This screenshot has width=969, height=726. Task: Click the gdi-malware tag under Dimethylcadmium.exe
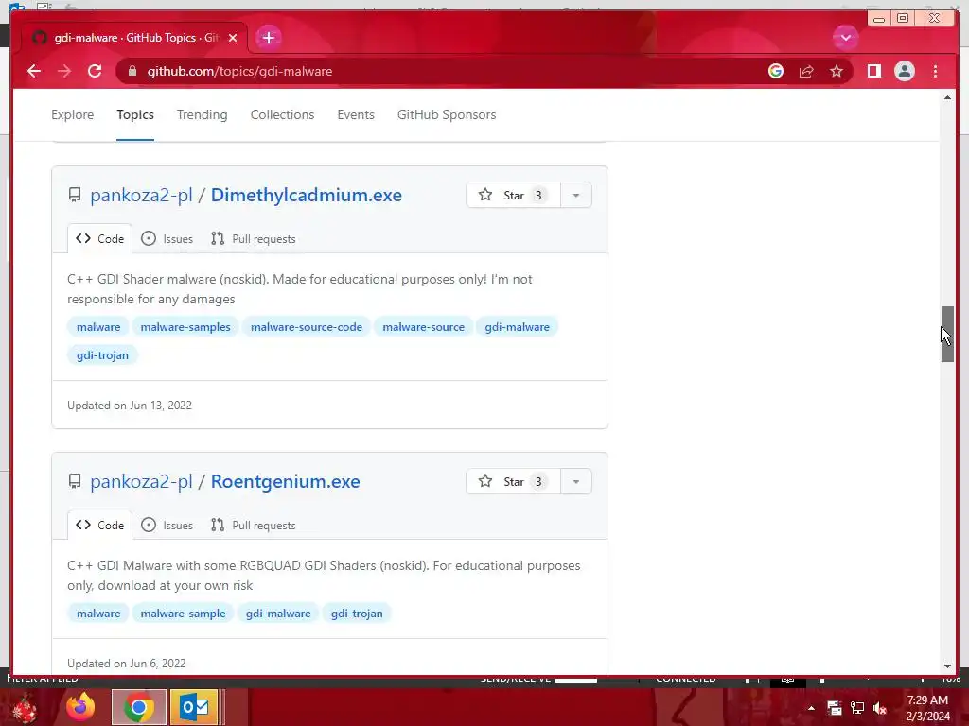[x=518, y=327]
